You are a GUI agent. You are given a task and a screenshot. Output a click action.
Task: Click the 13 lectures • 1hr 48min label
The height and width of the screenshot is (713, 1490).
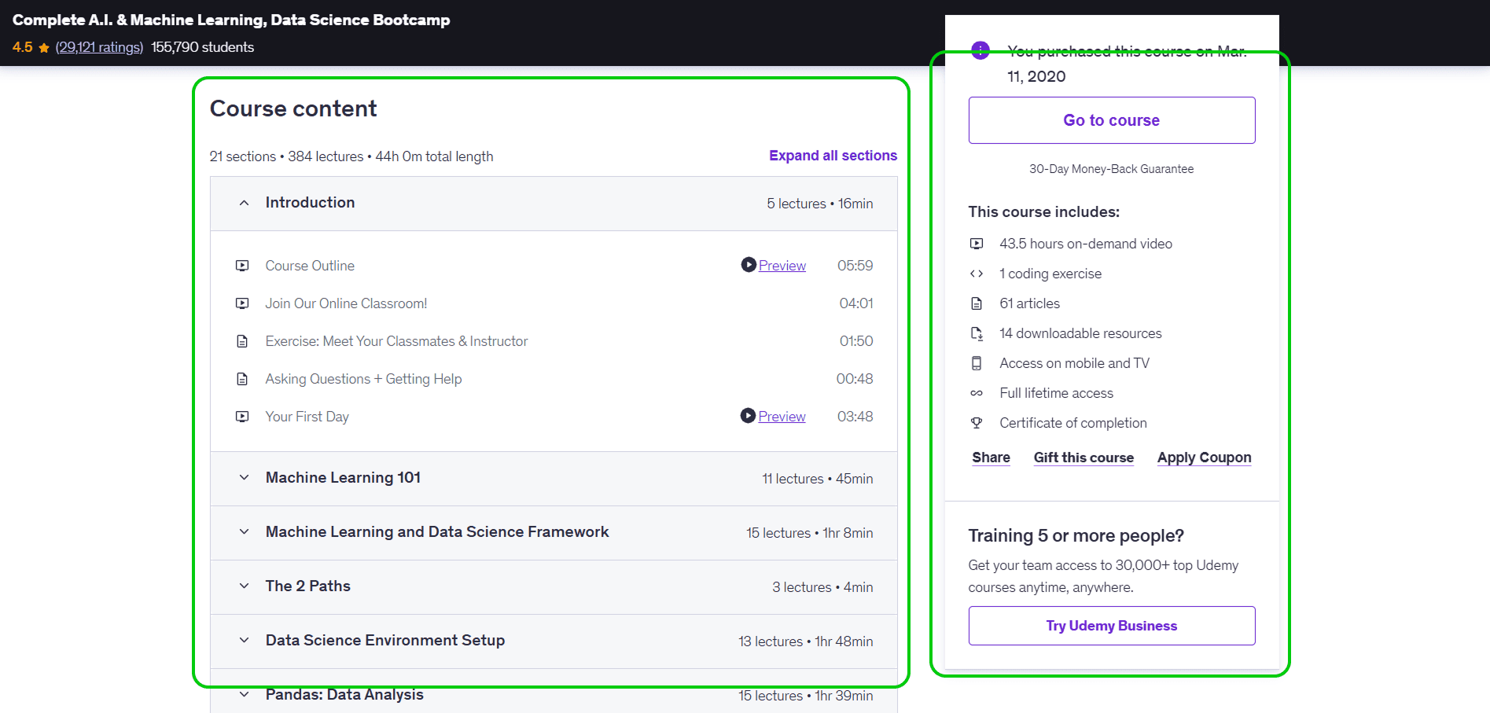(x=805, y=641)
